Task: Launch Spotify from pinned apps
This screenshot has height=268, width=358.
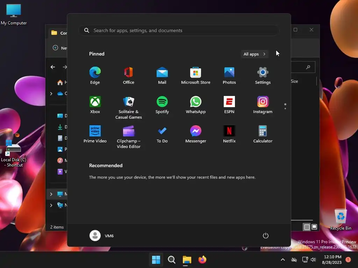Action: pos(162,105)
